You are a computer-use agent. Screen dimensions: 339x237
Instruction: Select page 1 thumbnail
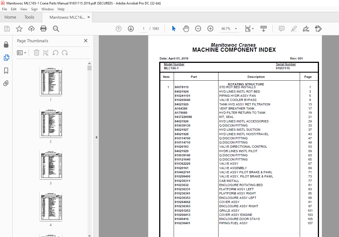(51, 81)
